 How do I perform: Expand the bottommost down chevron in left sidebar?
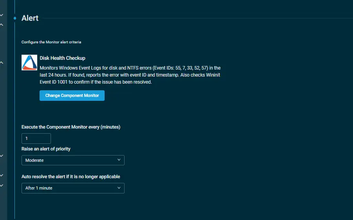click(2, 185)
